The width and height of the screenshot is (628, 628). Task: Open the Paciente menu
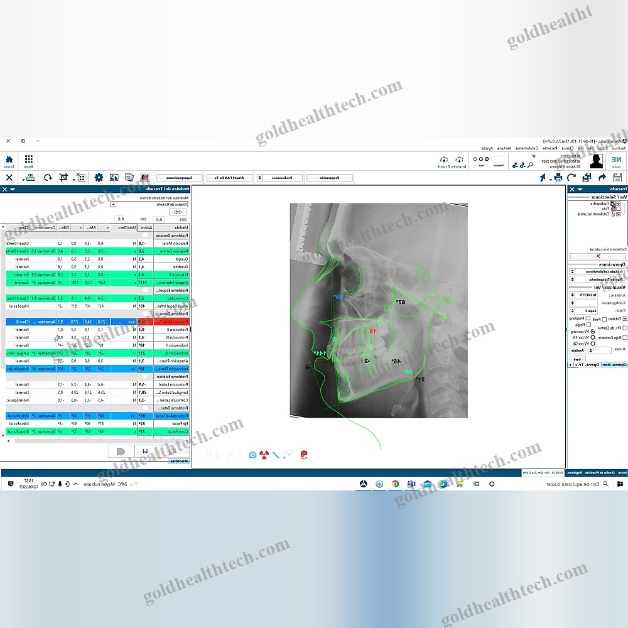pos(550,148)
